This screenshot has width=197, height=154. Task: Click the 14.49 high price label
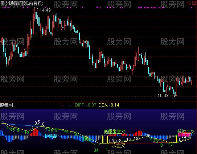pyautogui.click(x=45, y=10)
